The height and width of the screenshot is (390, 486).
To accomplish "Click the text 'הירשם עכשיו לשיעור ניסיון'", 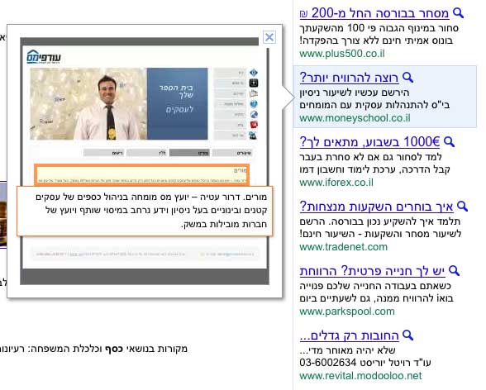I will pos(355,93).
